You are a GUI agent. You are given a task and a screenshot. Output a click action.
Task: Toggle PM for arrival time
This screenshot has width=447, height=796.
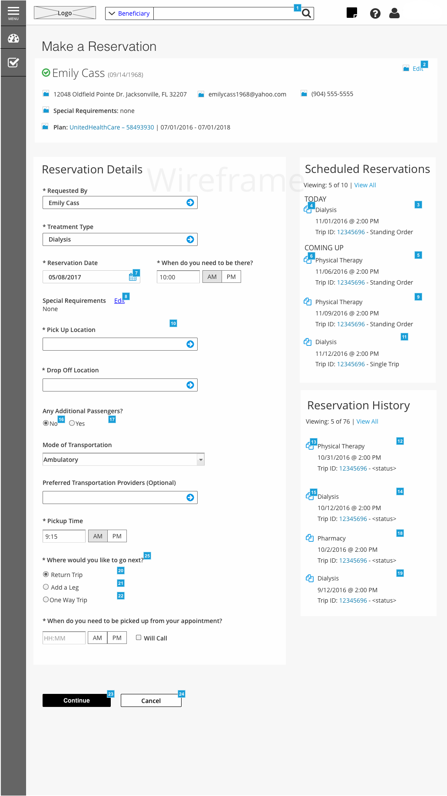pyautogui.click(x=231, y=277)
